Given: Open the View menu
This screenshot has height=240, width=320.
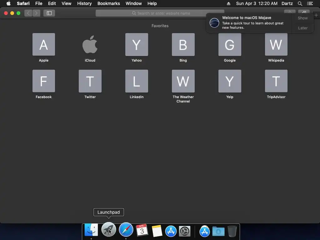Looking at the screenshot, I should (x=67, y=3).
